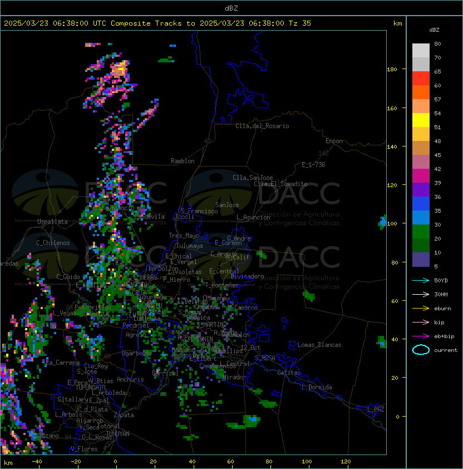Select the red swatch below 65 dBZ
Image resolution: width=463 pixels, height=469 pixels.
coord(421,79)
